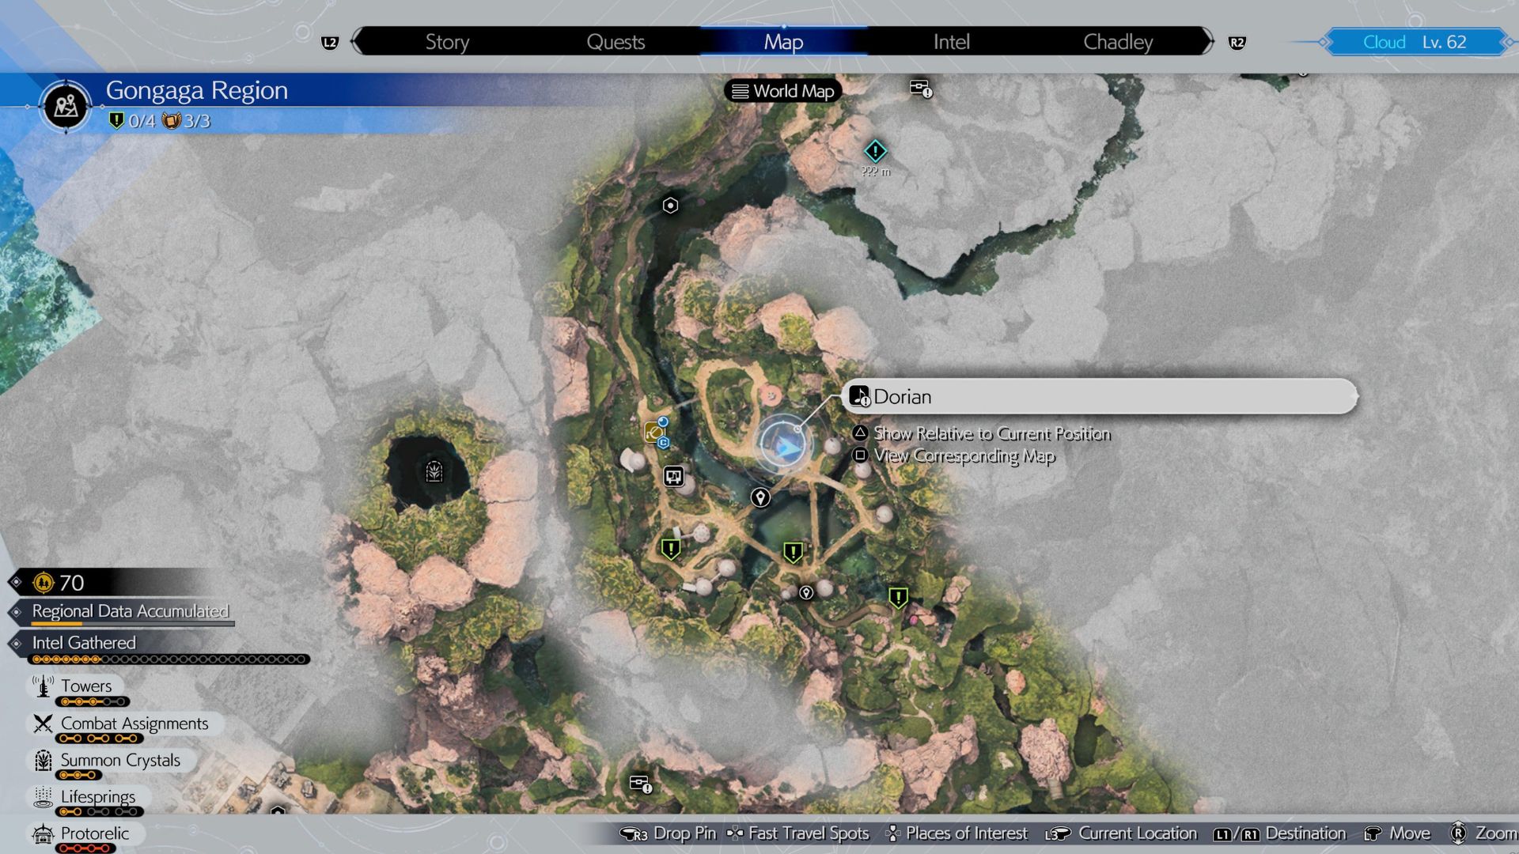Click the Intel Gathered progress bar
This screenshot has width=1519, height=854.
point(169,659)
